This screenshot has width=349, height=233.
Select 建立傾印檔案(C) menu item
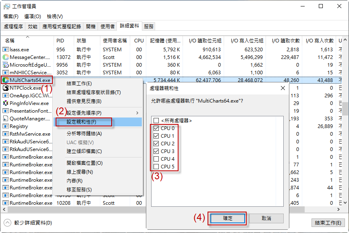(98, 151)
